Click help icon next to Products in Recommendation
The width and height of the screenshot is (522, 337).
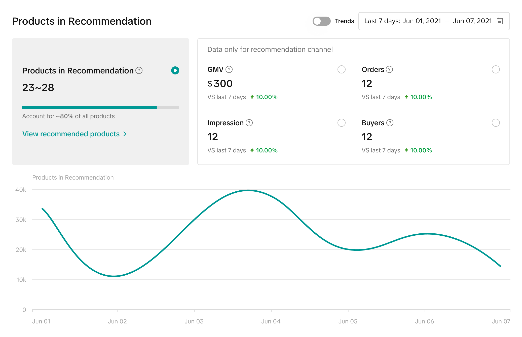139,71
